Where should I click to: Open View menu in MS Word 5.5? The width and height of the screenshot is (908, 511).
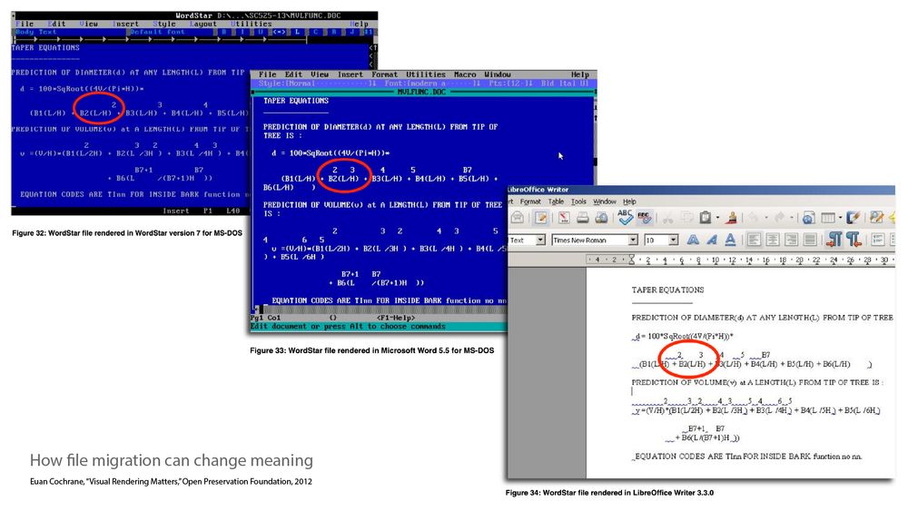coord(320,74)
